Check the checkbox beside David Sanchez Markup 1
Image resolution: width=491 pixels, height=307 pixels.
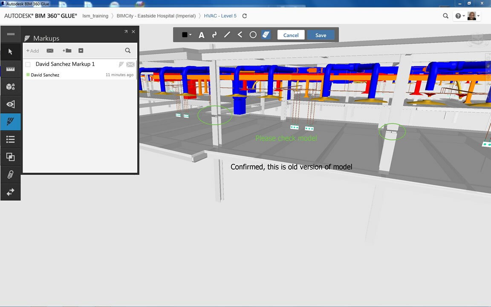(x=28, y=64)
